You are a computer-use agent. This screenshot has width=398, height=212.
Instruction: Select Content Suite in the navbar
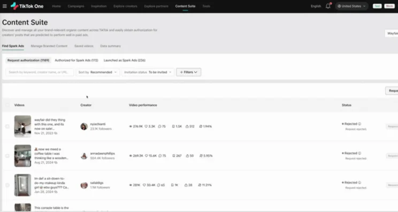(x=185, y=6)
